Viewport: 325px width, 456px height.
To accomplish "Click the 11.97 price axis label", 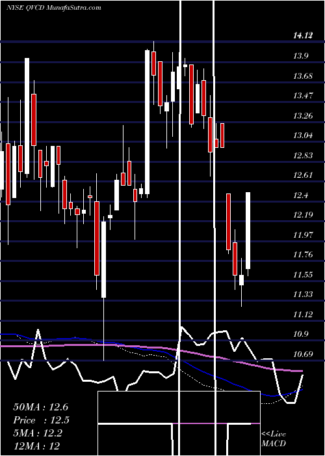I will click(x=303, y=235).
